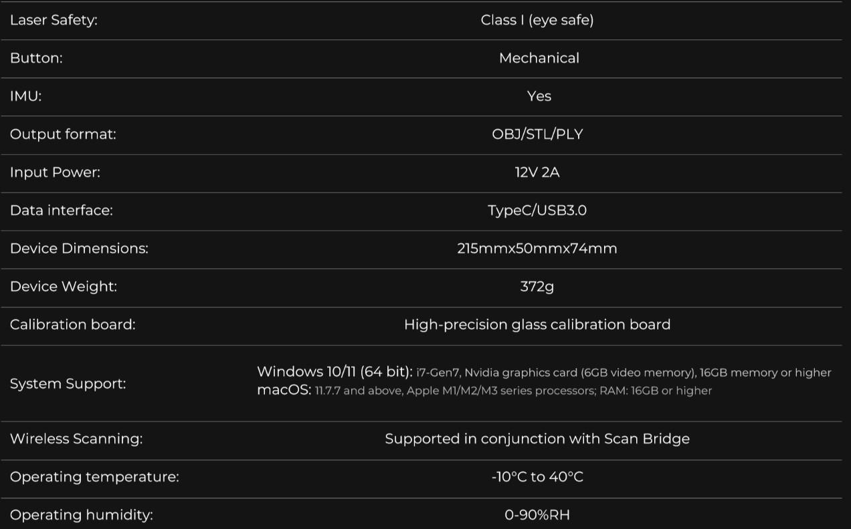
Task: Click the Laser Safety label
Action: pyautogui.click(x=54, y=20)
